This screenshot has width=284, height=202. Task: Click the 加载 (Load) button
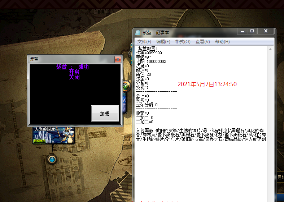pos(105,114)
